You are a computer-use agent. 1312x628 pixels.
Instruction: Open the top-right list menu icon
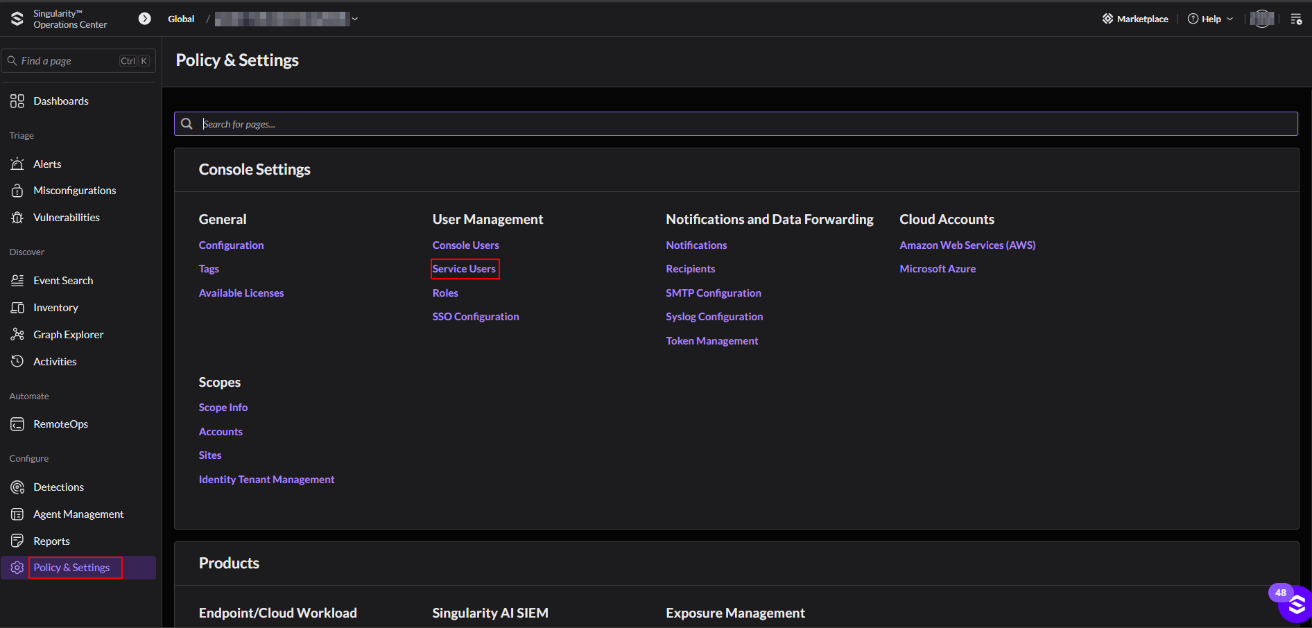(x=1296, y=19)
